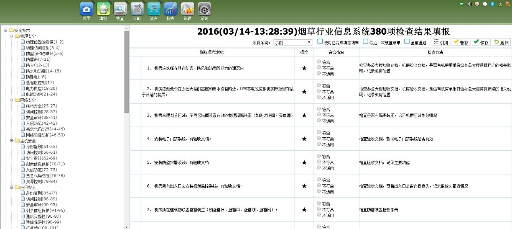
Task: Enable 使用已完成填报结果 checkbox
Action: pos(320,41)
